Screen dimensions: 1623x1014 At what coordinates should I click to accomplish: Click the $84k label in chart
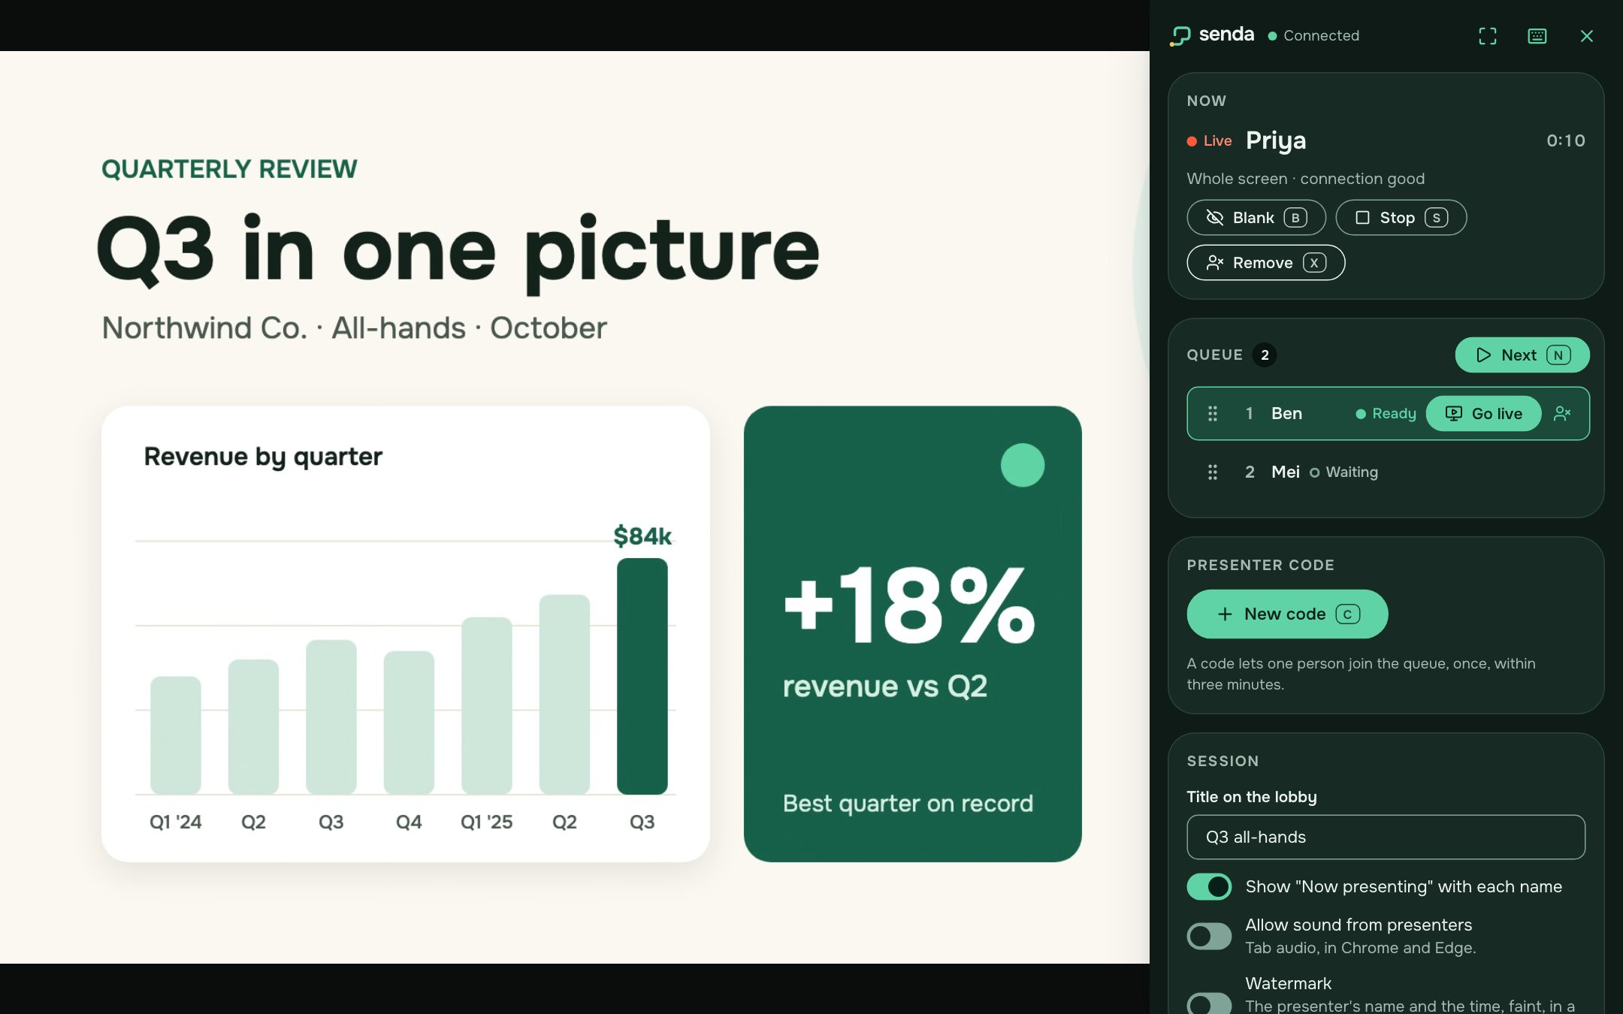click(642, 536)
